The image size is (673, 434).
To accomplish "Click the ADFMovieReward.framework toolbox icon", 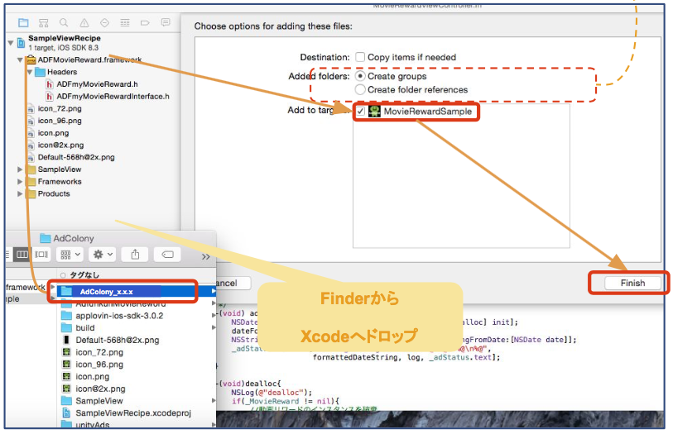I will (31, 60).
